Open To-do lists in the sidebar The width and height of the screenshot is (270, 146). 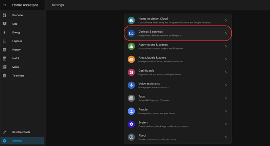coord(18,76)
